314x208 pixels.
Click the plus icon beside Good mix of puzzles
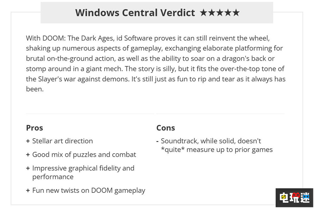point(28,155)
